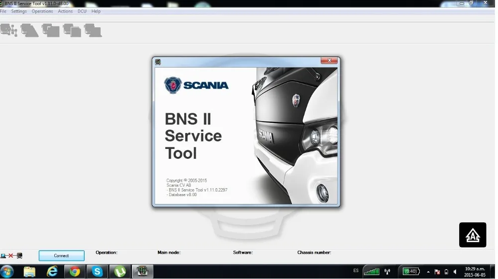This screenshot has width=498, height=279.
Task: Close the BNS II splash dialog
Action: (x=329, y=61)
